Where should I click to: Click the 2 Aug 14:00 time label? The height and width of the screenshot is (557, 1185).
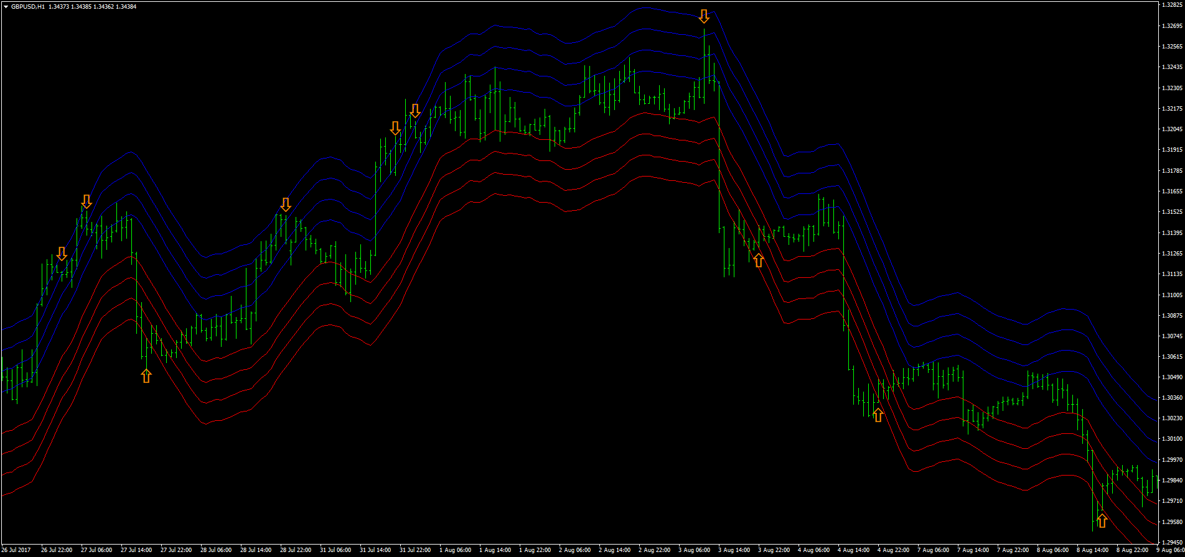(614, 550)
